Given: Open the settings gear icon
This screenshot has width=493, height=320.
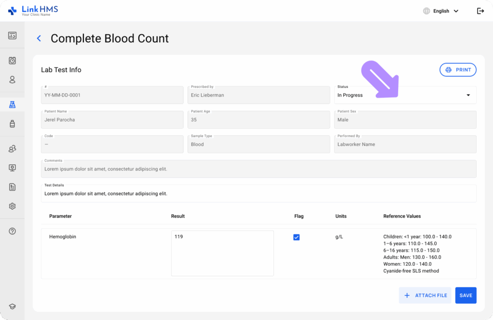Looking at the screenshot, I should (x=12, y=206).
